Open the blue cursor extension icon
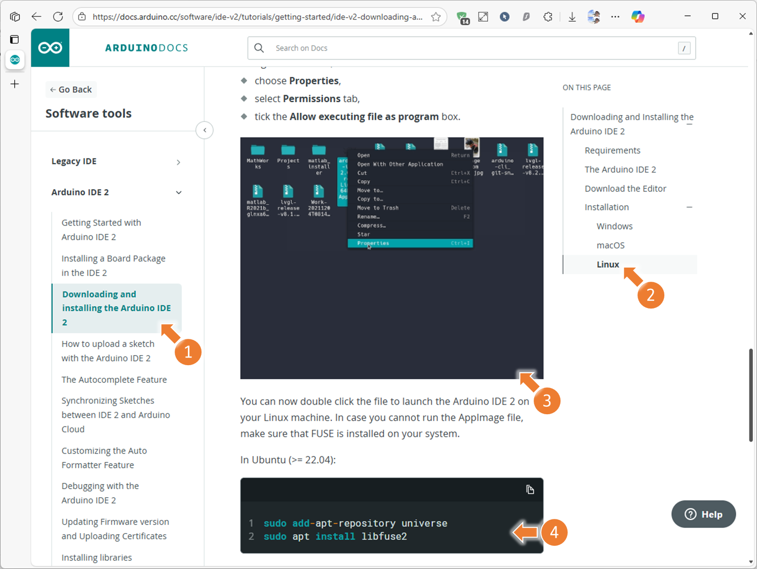 coord(505,17)
